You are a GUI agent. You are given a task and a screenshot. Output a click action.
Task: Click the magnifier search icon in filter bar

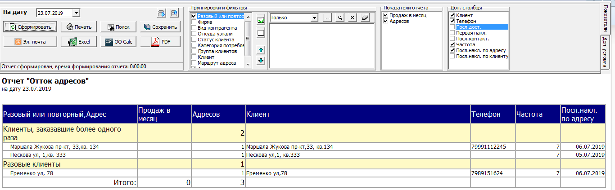[x=340, y=18]
